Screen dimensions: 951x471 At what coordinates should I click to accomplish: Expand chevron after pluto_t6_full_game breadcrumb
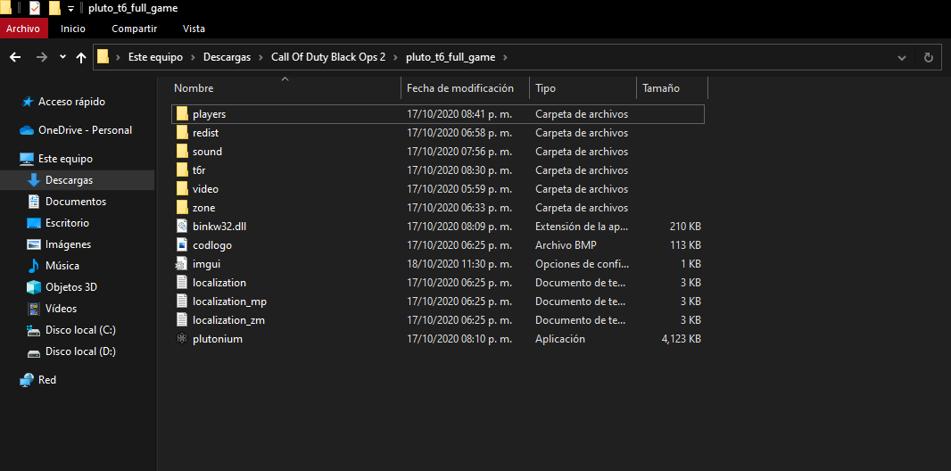tap(505, 58)
